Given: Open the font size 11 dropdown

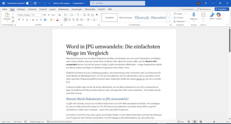Looking at the screenshot, I should [x=42, y=15].
